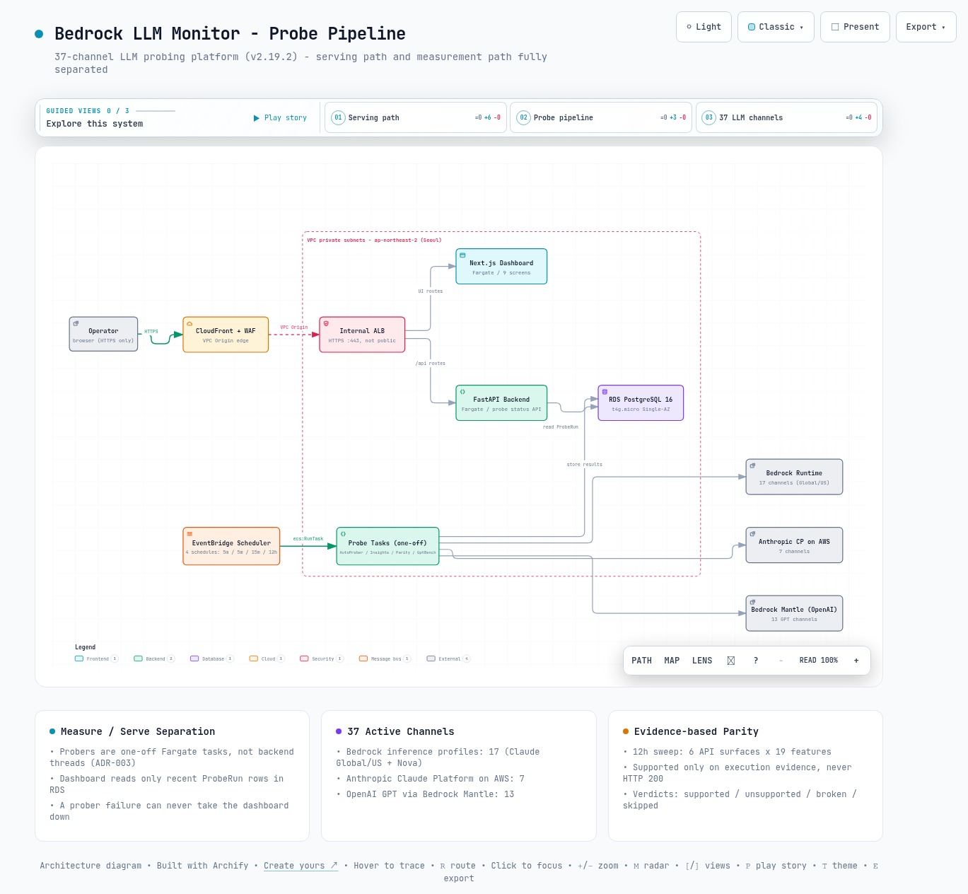Open the Export dropdown menu
Image resolution: width=968 pixels, height=894 pixels.
tap(926, 27)
